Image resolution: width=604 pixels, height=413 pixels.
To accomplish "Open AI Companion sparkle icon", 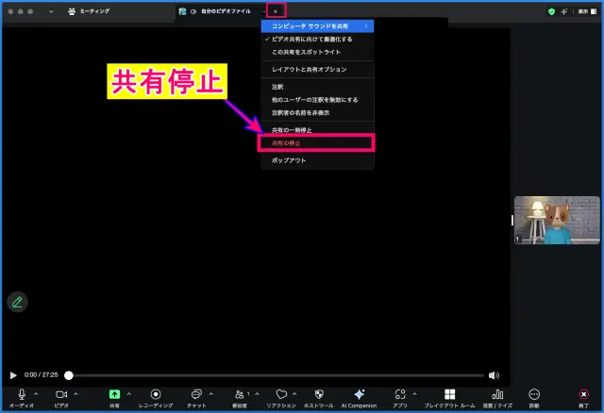I will 359,393.
